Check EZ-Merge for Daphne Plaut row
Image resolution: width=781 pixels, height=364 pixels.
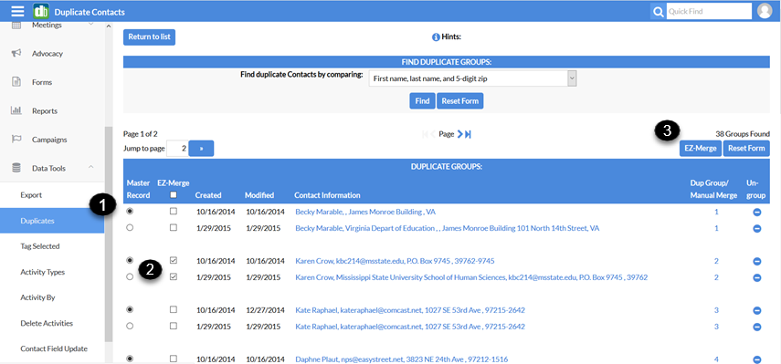[174, 358]
